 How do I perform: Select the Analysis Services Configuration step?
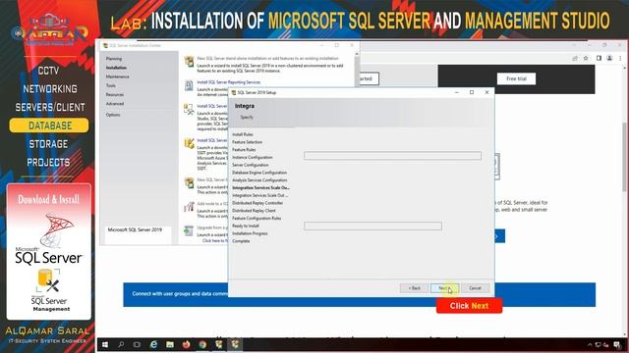click(259, 180)
